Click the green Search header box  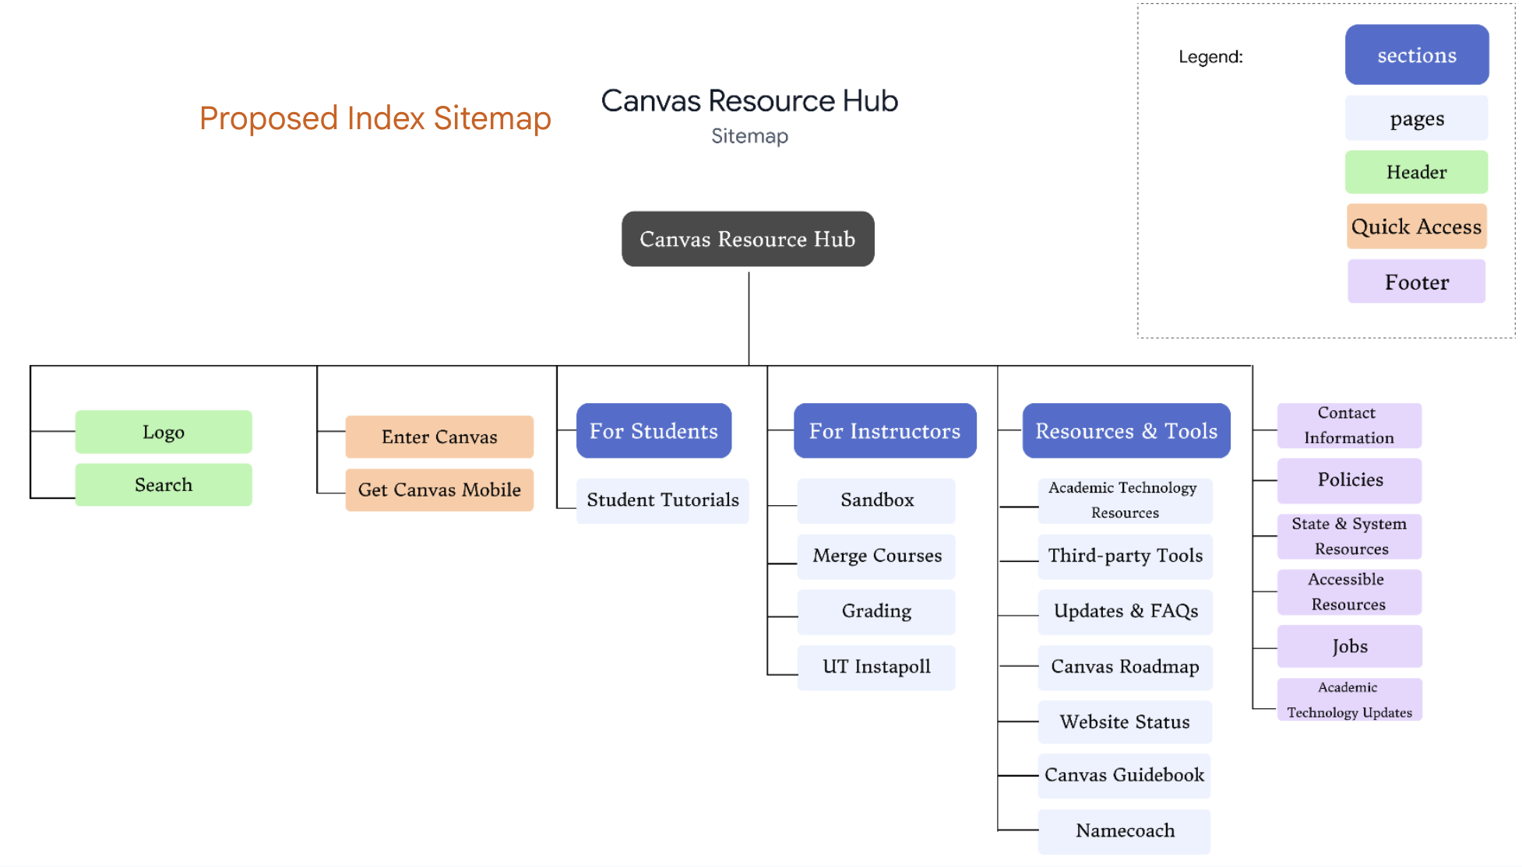coord(164,485)
